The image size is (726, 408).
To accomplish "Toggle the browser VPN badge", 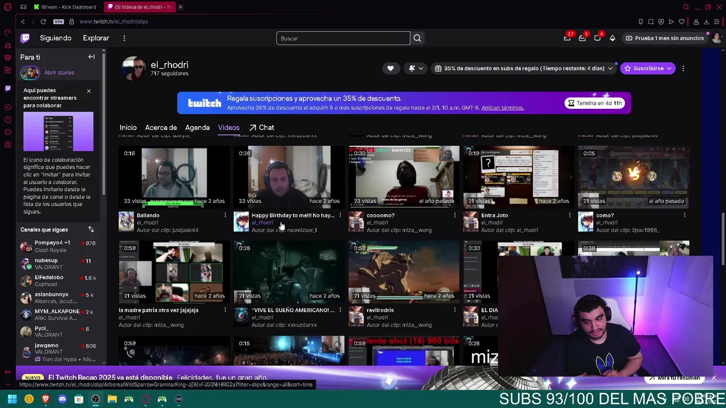I will 58,22.
